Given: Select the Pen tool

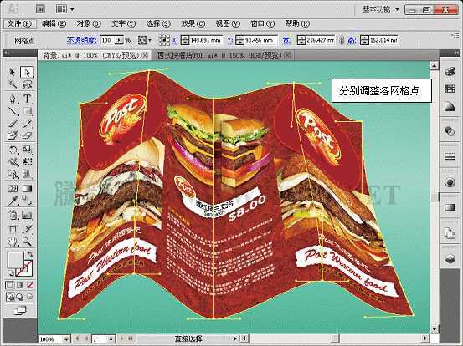Looking at the screenshot, I should click(x=13, y=99).
